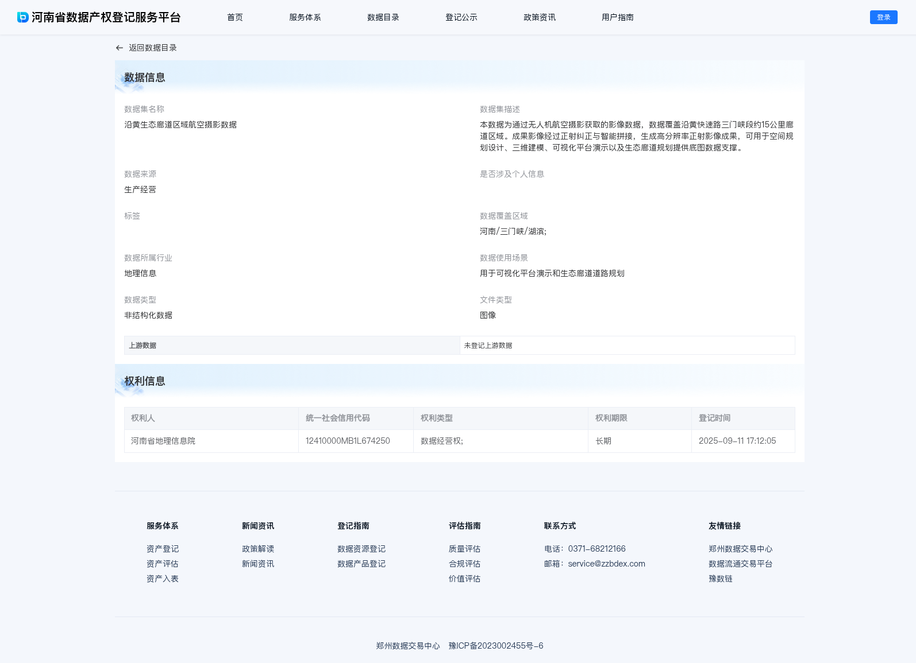Click the 登录 button
Screen dimensions: 916x663
pos(884,17)
